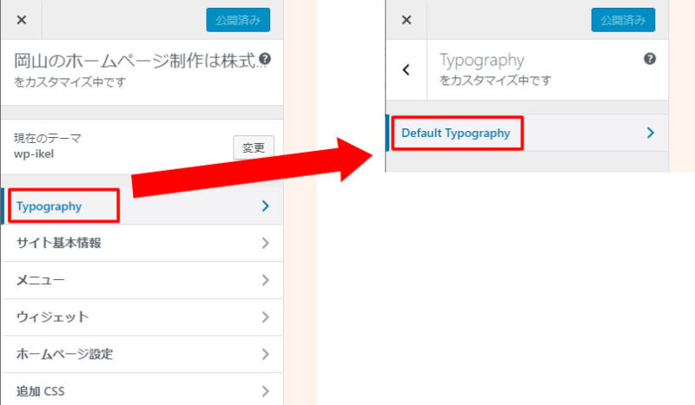Open メニュー section
695x405 pixels.
pos(142,280)
